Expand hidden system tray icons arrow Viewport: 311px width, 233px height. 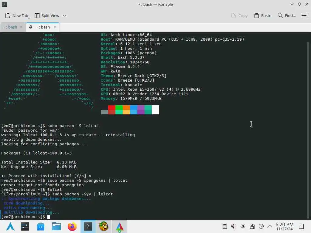pyautogui.click(x=270, y=226)
